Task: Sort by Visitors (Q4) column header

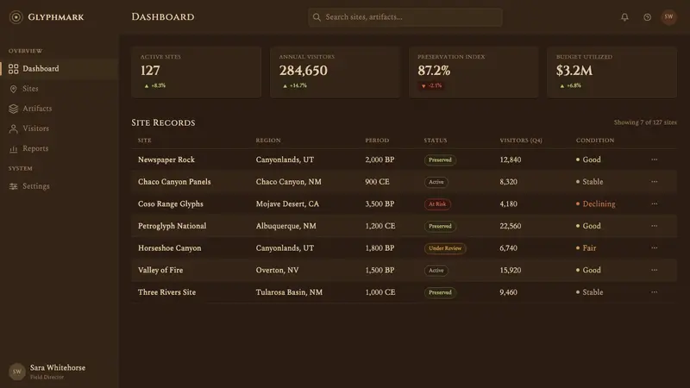Action: (521, 141)
